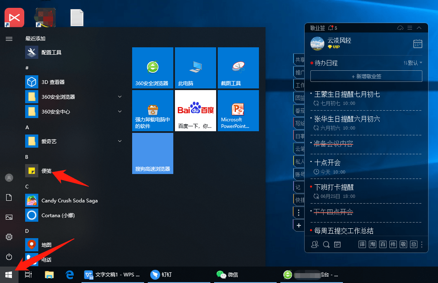Launch the 截图工具 tile
This screenshot has height=283, width=438.
(x=238, y=68)
